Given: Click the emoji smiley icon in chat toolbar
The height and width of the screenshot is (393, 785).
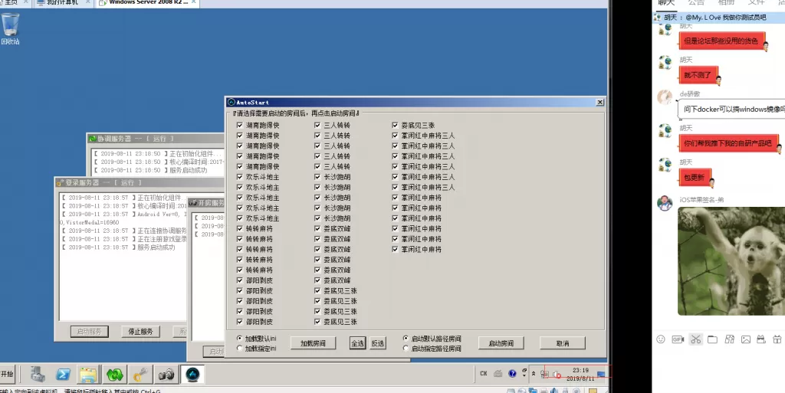Looking at the screenshot, I should 660,339.
